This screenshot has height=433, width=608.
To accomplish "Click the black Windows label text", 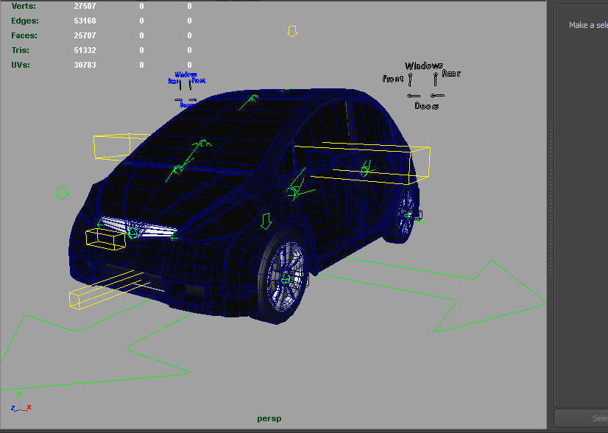I will [424, 66].
